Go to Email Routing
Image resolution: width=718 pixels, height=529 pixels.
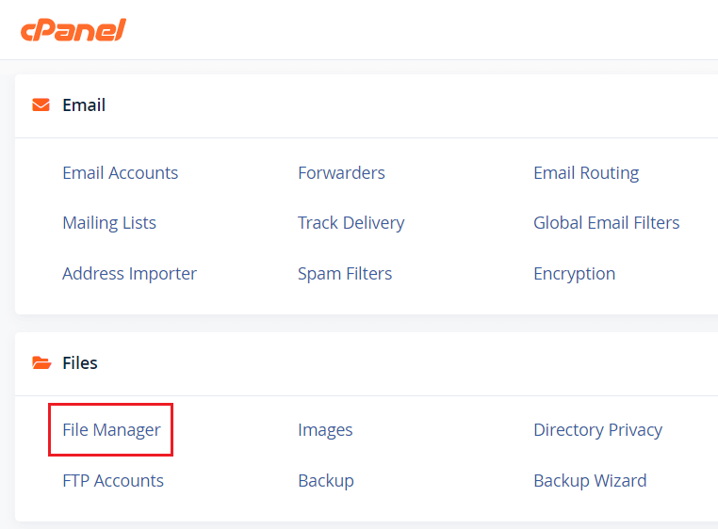point(586,172)
